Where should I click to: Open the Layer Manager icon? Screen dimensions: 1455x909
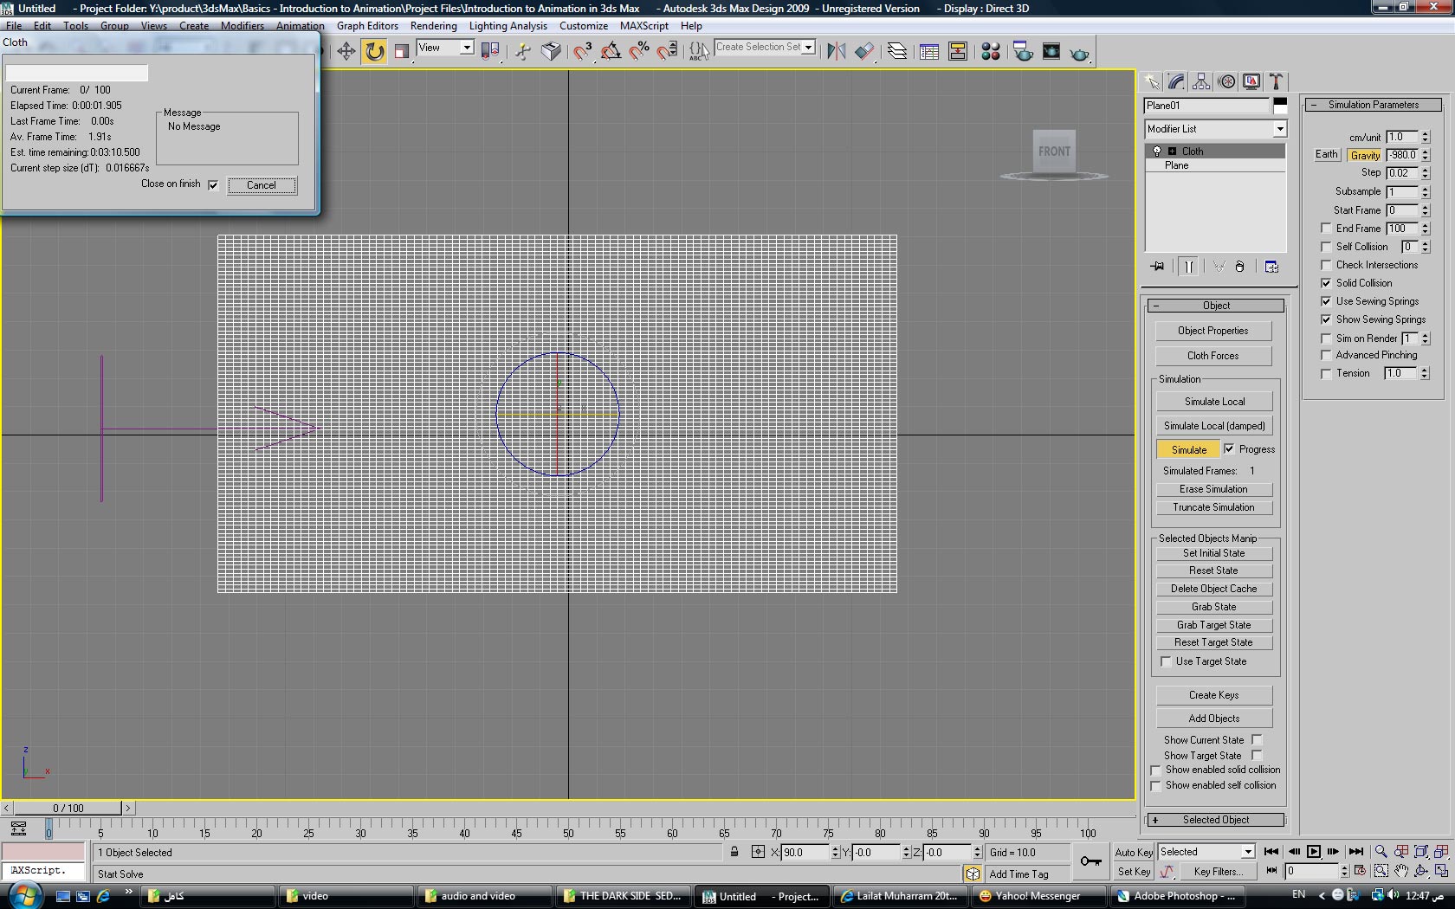tap(897, 52)
